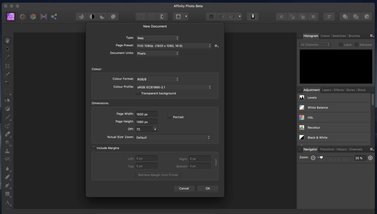Viewport: 377px width, 214px height.
Task: Switch to the Effects tab
Action: (339, 90)
